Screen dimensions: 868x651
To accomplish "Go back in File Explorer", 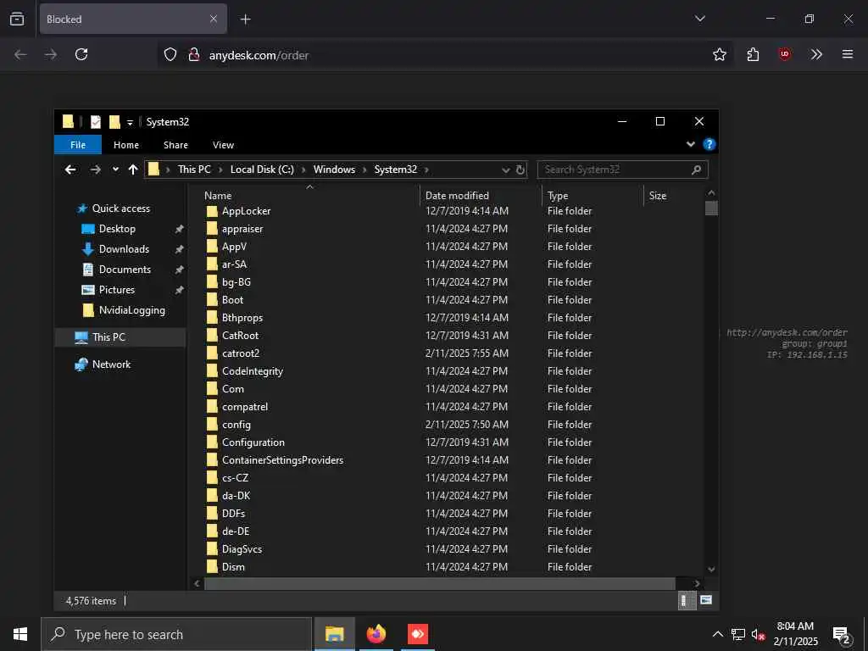I will tap(70, 170).
